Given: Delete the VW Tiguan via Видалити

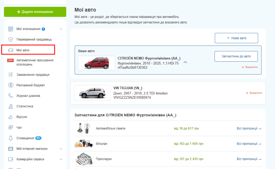Looking at the screenshot, I should click(x=254, y=93).
